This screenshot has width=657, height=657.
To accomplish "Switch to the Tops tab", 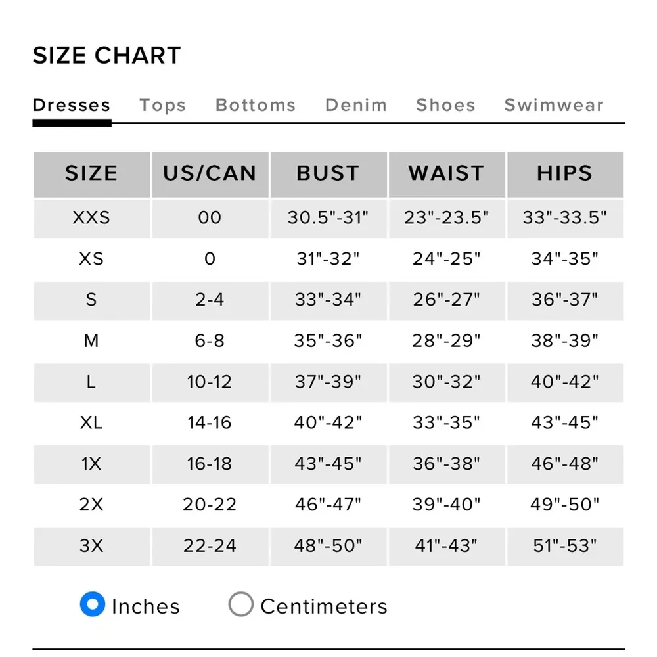I will 163,106.
